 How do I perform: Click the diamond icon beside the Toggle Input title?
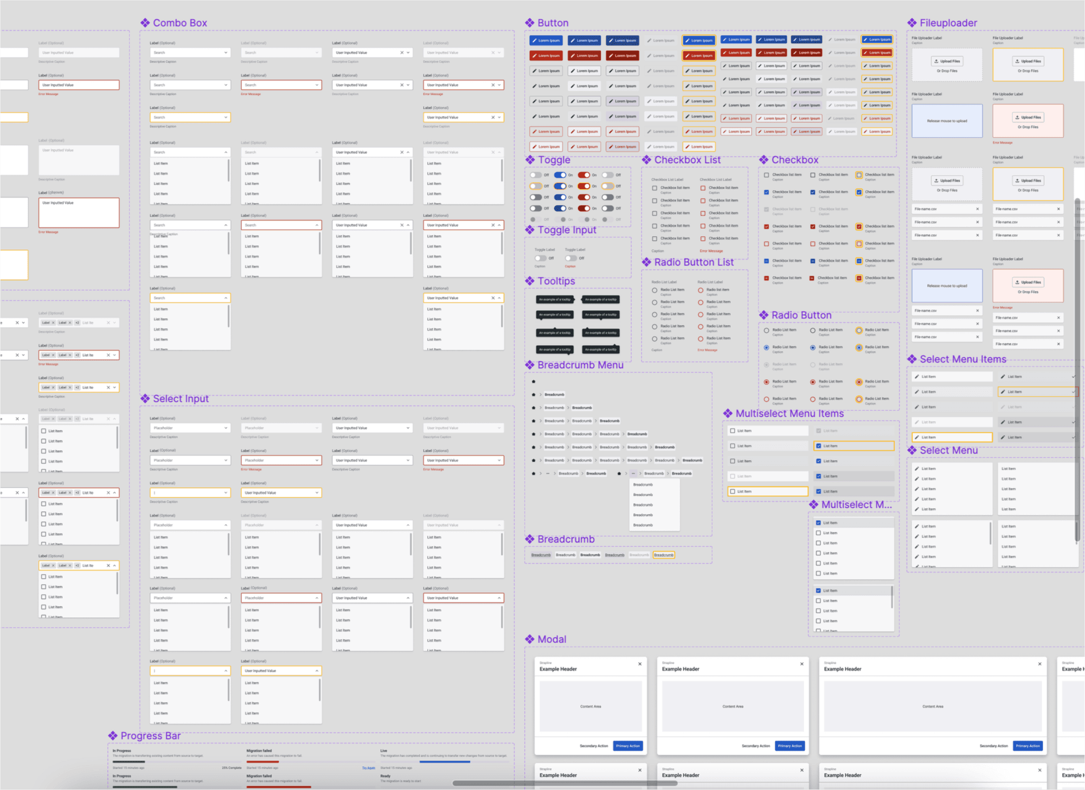pos(530,230)
